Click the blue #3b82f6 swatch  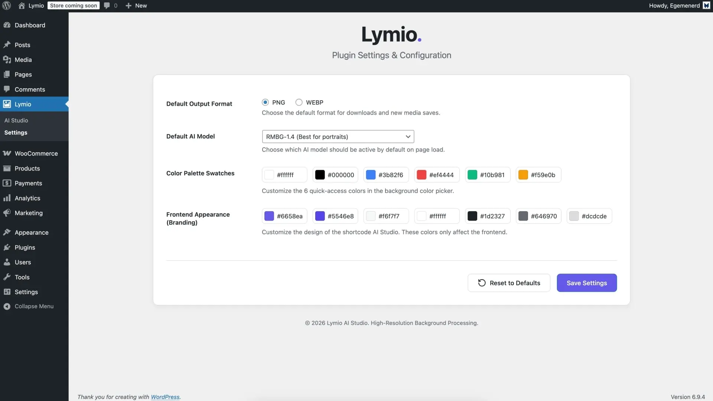(x=371, y=175)
